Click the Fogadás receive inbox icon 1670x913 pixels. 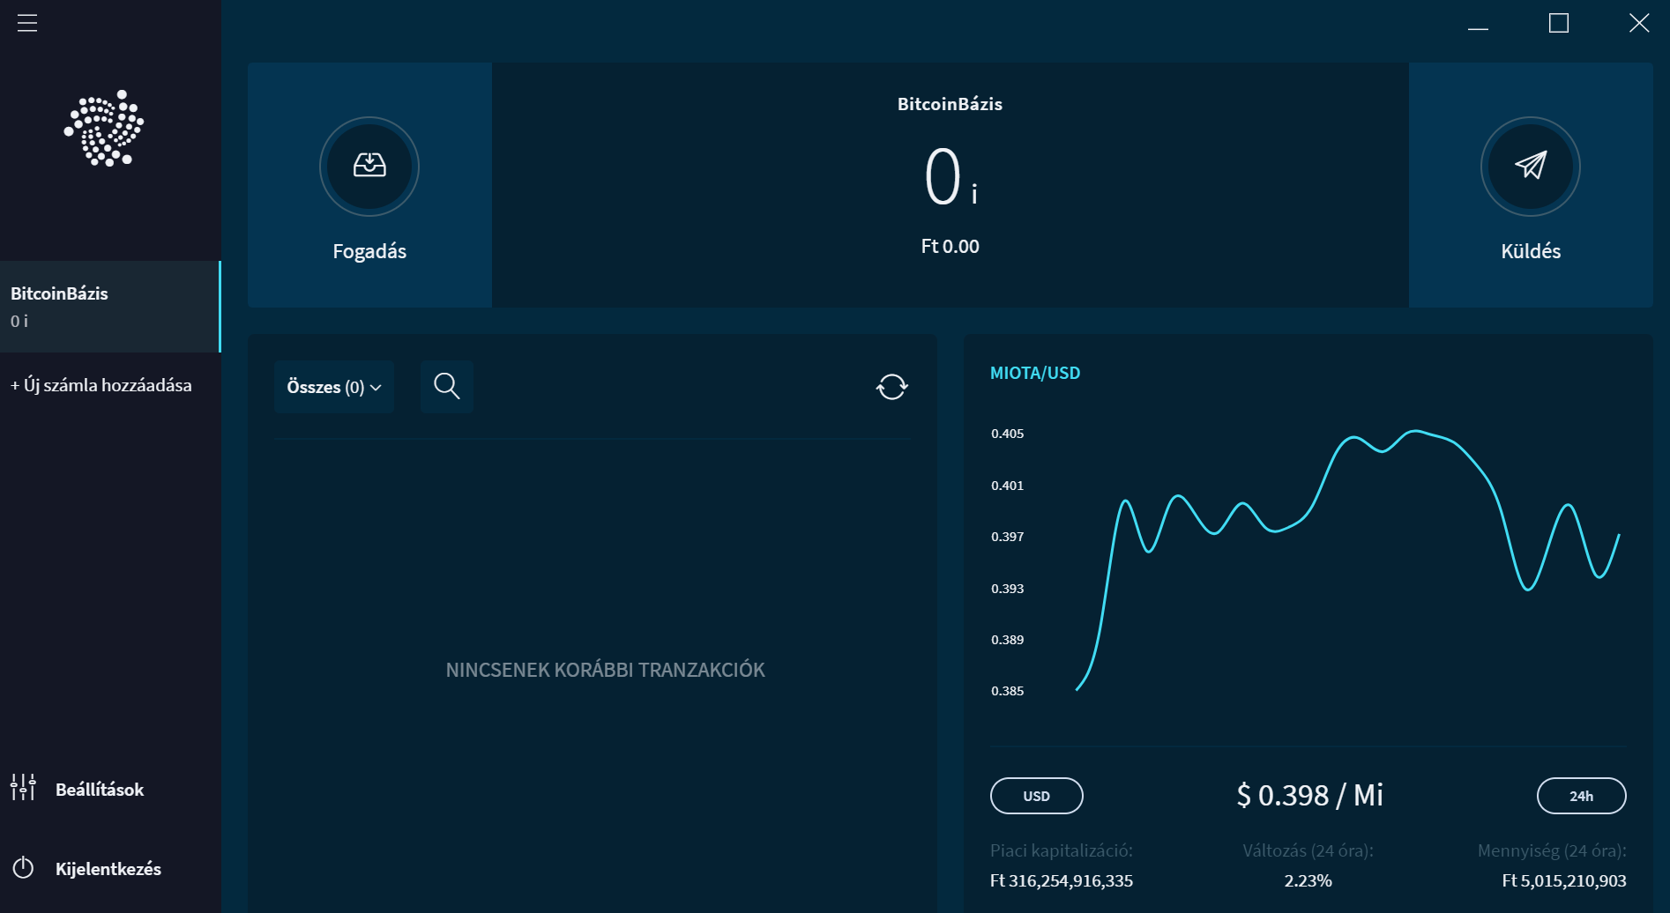369,166
